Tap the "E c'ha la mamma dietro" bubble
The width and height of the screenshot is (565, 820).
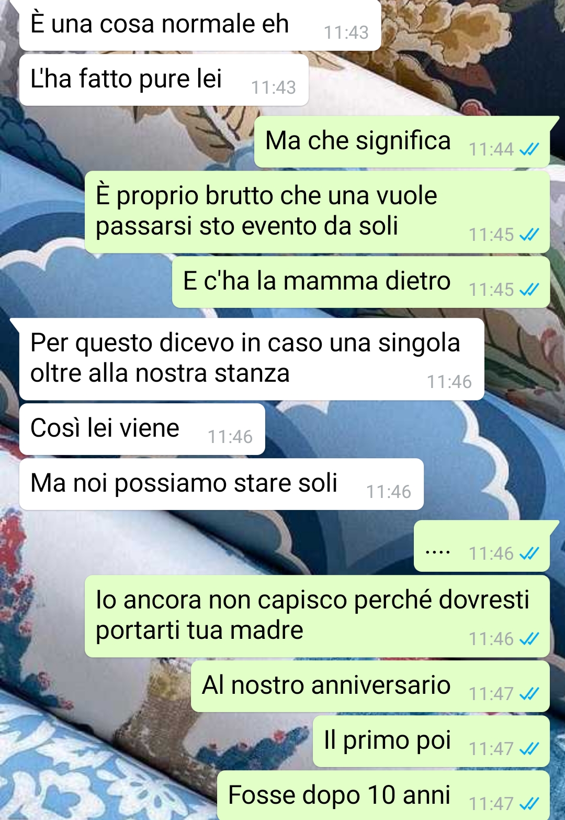pyautogui.click(x=361, y=282)
